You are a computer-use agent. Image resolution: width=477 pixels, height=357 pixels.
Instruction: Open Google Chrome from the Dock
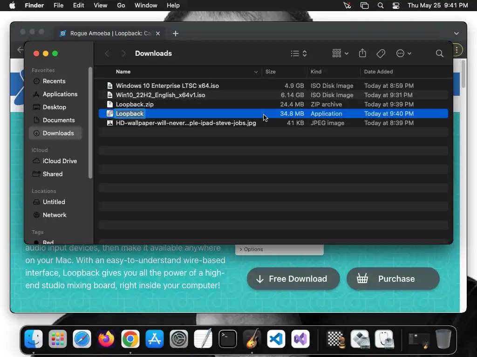click(x=130, y=339)
